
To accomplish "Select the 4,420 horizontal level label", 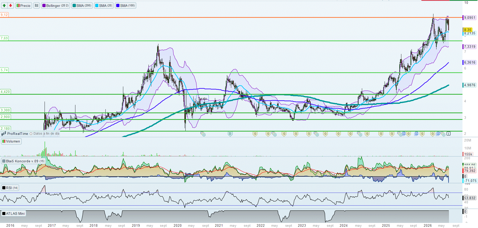I will coord(5,92).
